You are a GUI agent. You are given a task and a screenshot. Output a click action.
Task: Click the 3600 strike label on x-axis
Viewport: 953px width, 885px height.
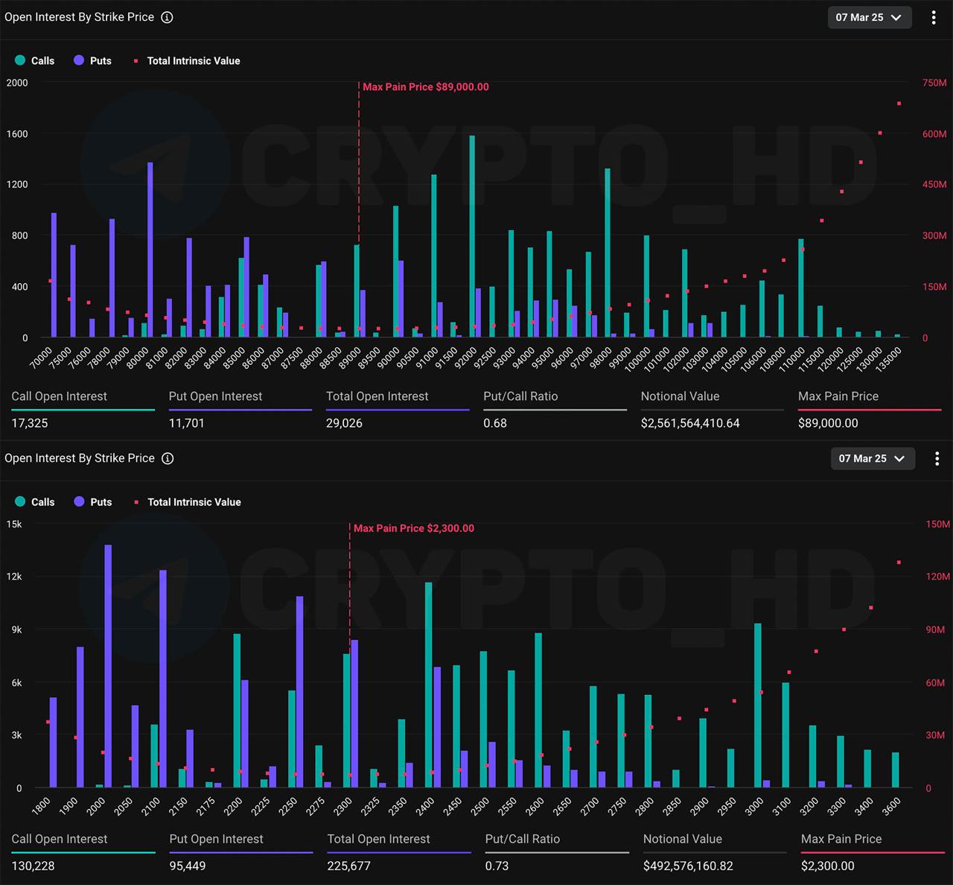pyautogui.click(x=890, y=805)
